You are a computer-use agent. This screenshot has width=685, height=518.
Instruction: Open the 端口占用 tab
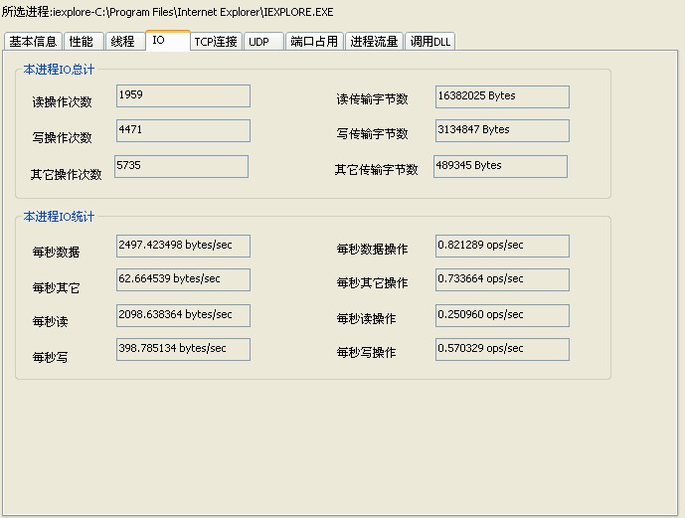tap(313, 42)
